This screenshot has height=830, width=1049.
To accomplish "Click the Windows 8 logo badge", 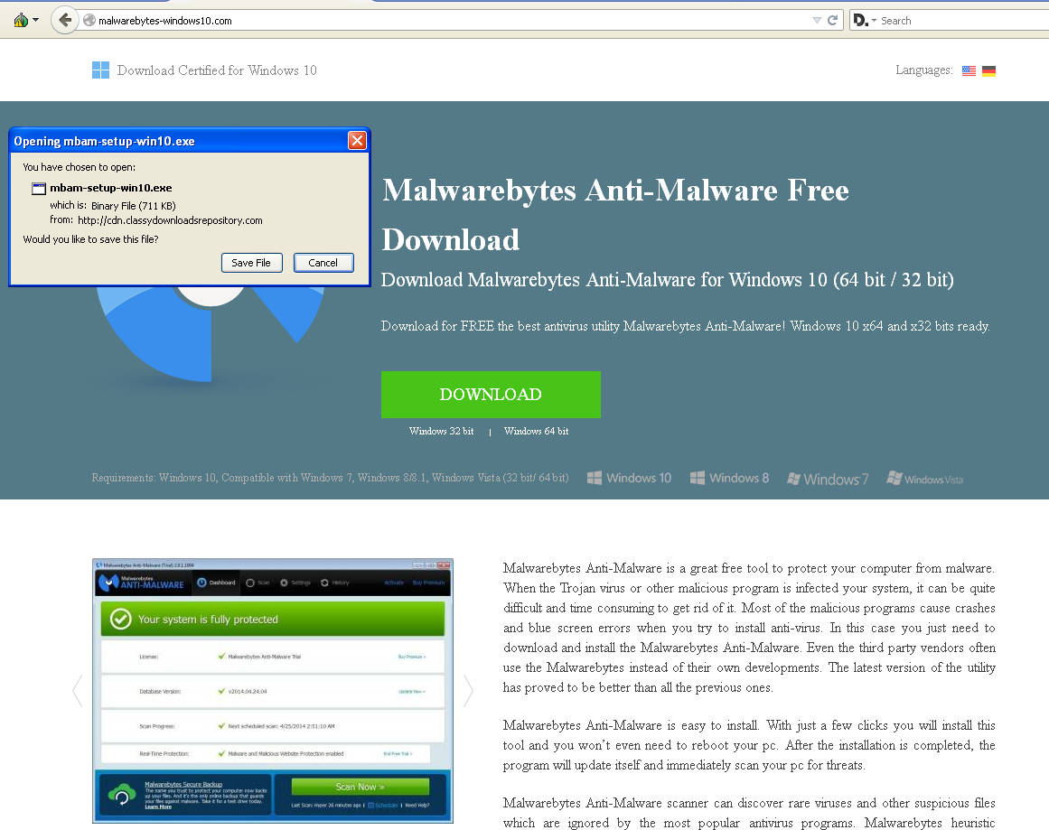I will pos(729,478).
